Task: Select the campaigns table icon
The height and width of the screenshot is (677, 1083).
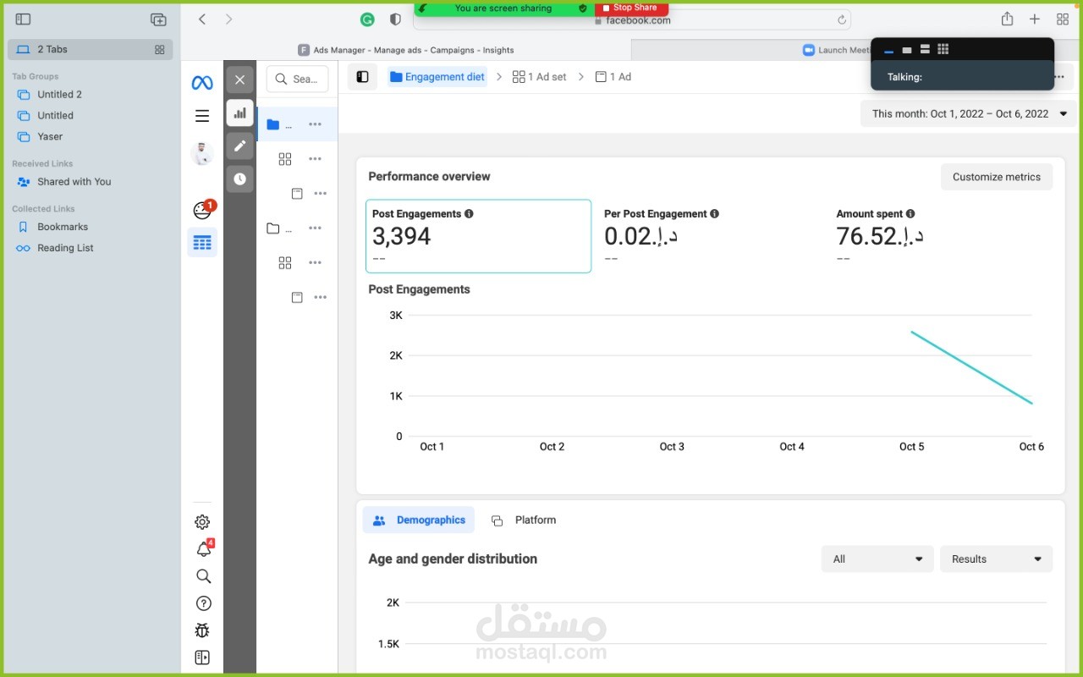Action: 202,243
